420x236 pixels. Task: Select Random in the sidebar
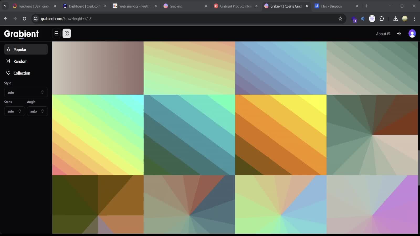26,61
